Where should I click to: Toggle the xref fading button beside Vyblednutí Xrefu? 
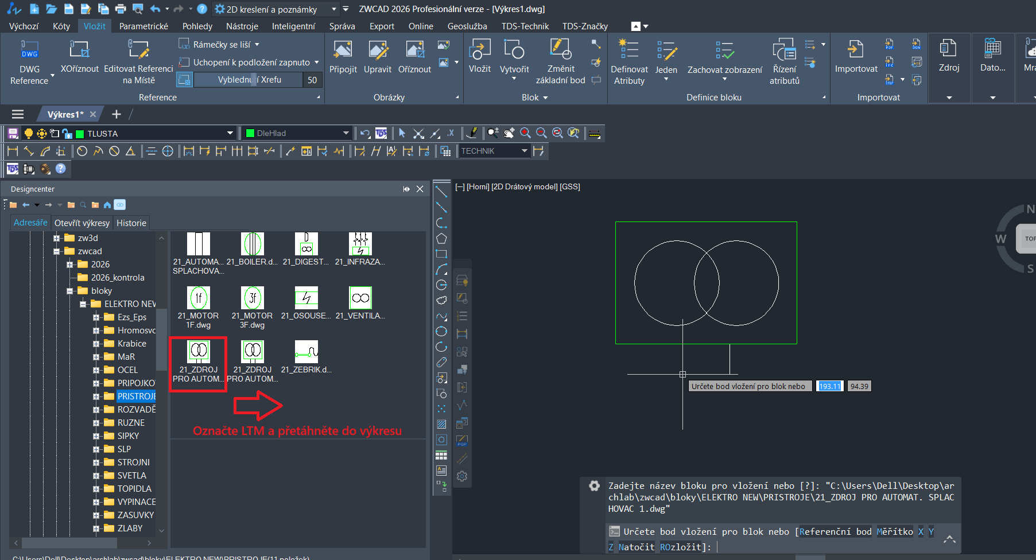pyautogui.click(x=184, y=80)
